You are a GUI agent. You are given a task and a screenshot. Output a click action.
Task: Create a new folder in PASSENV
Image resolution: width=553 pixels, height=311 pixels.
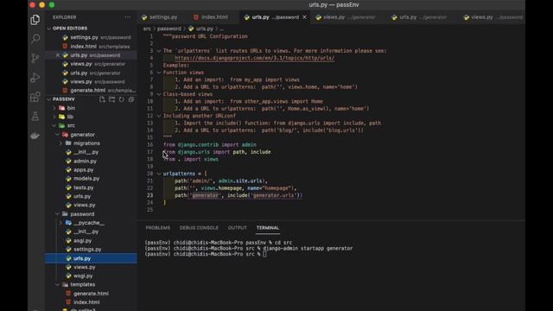(x=111, y=99)
